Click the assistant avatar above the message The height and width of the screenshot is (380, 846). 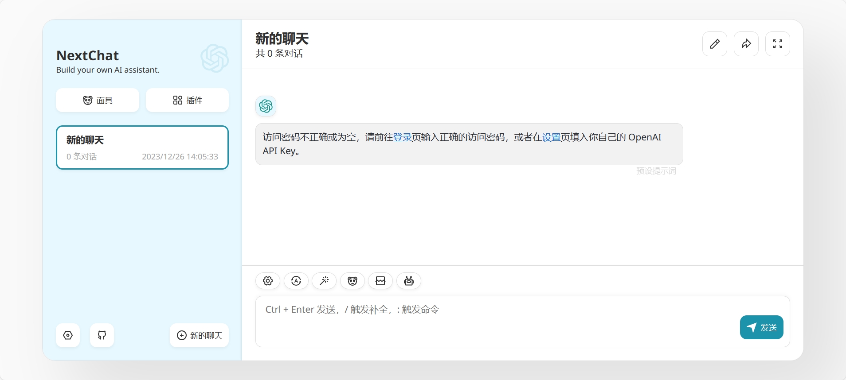pyautogui.click(x=266, y=106)
